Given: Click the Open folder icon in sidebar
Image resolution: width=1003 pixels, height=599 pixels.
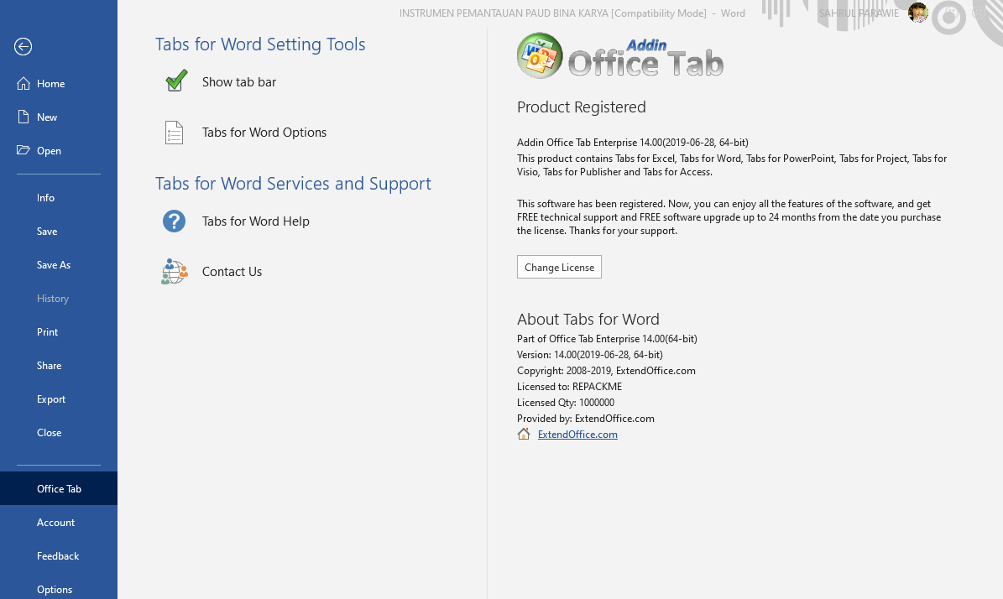Looking at the screenshot, I should [24, 150].
